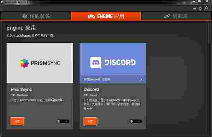Click the chain link icon on last tab

tap(167, 16)
